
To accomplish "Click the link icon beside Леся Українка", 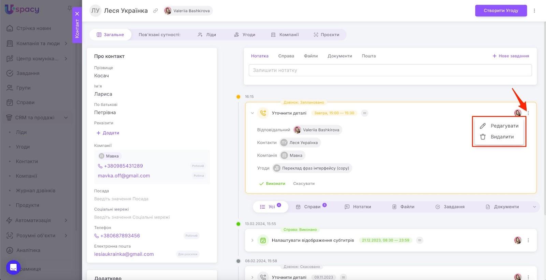I will [x=155, y=11].
